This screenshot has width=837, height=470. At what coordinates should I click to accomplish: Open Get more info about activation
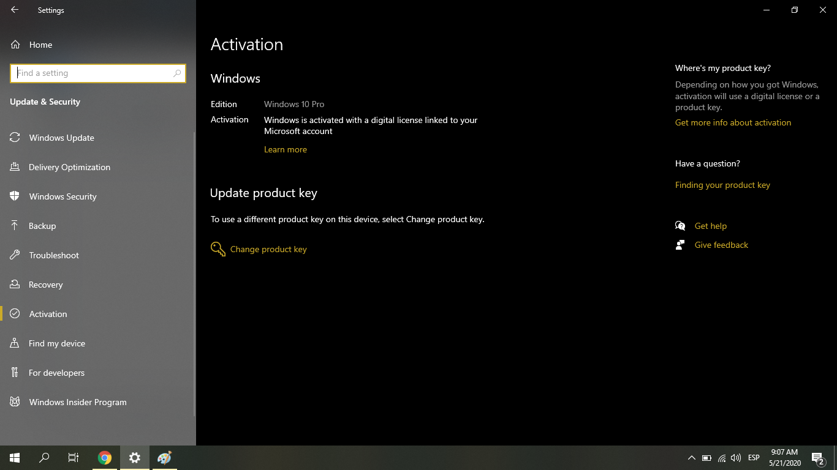[x=733, y=122]
